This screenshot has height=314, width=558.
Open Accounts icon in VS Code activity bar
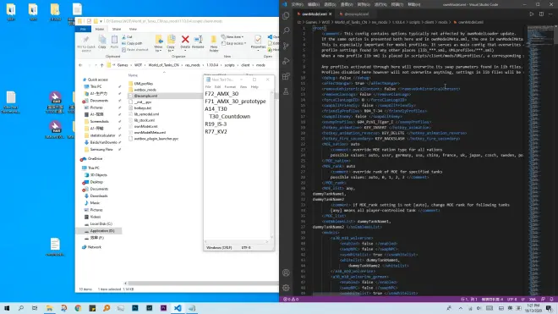click(286, 273)
